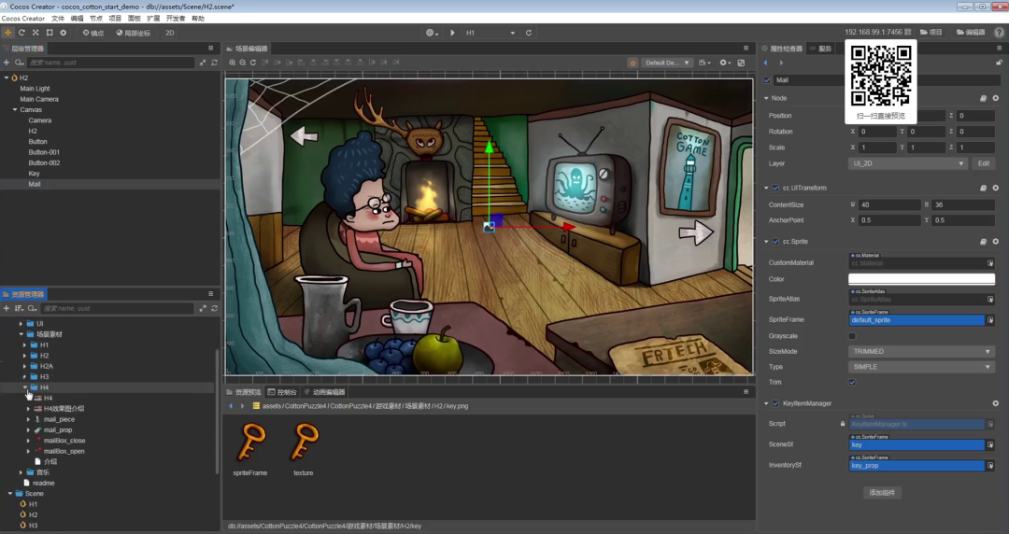Toggle the KeyItemManager component checkbox
Image resolution: width=1009 pixels, height=534 pixels.
pyautogui.click(x=775, y=403)
